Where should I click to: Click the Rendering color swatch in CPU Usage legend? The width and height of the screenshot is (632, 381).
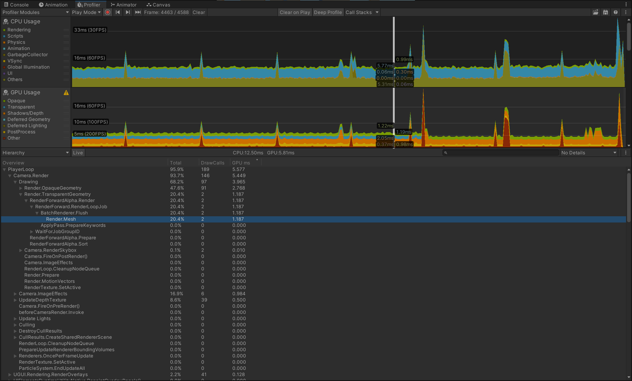tap(4, 30)
